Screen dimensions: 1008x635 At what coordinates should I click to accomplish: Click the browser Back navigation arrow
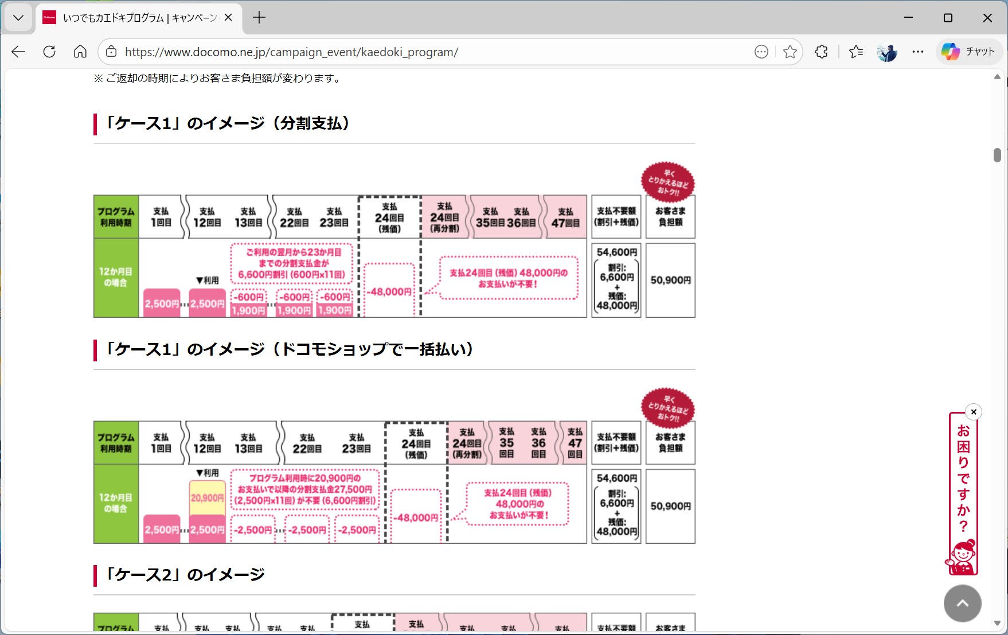(x=18, y=52)
